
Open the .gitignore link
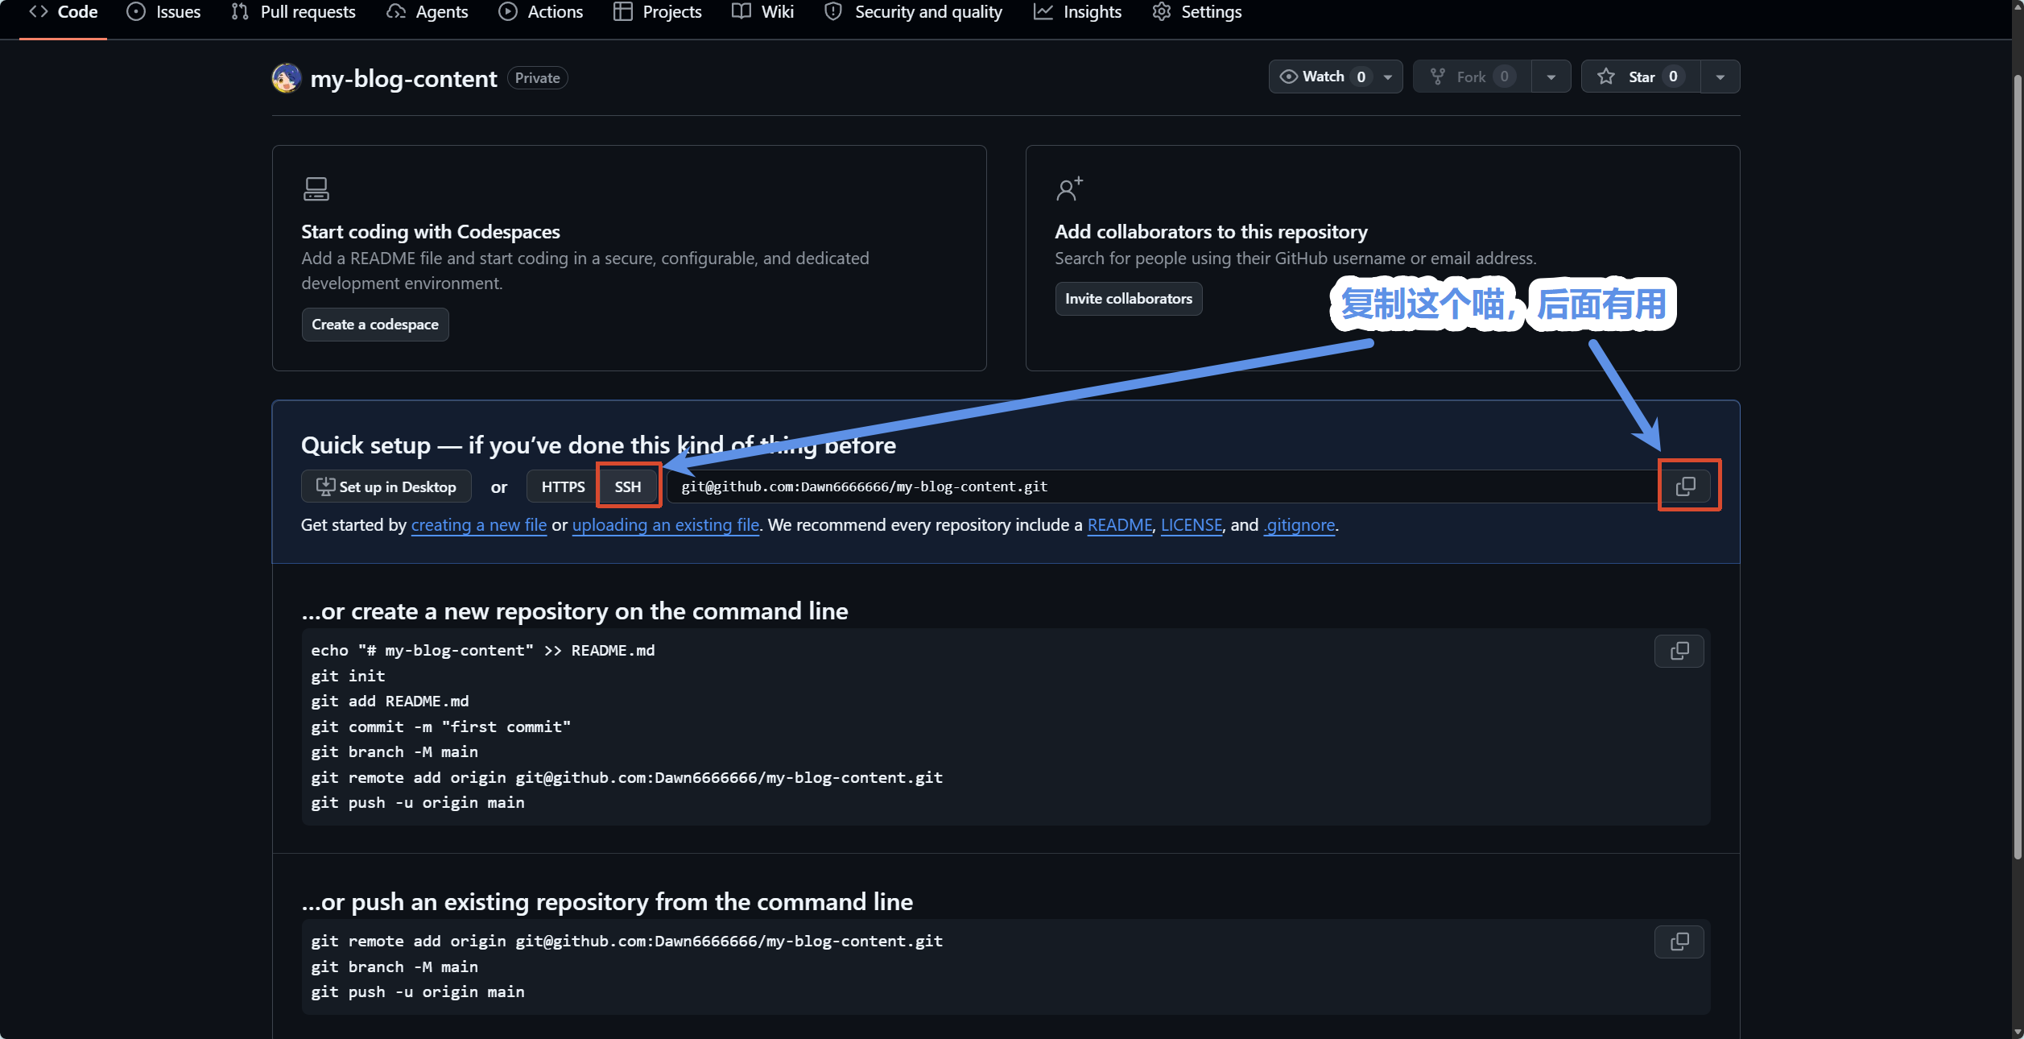pos(1299,525)
